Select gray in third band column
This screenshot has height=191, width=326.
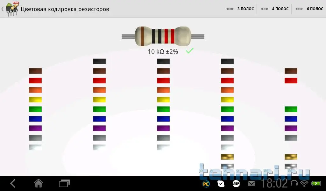pyautogui.click(x=163, y=138)
